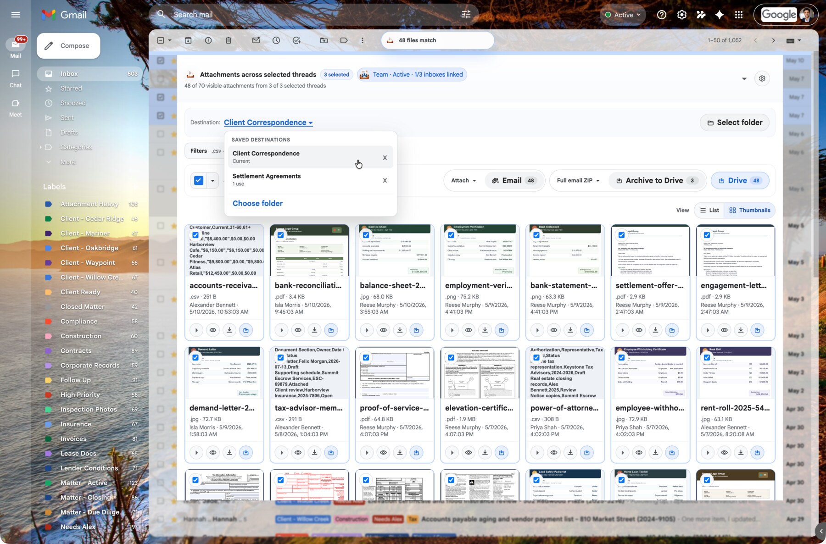Download bank-reconciliation pdf file
This screenshot has width=826, height=544.
315,330
